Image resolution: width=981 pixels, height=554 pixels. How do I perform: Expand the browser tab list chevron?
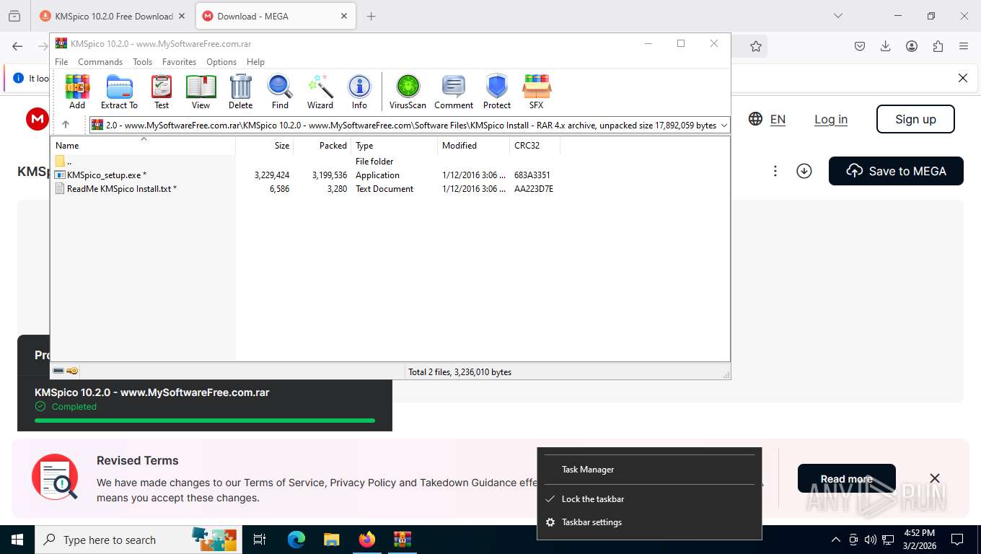coord(837,16)
